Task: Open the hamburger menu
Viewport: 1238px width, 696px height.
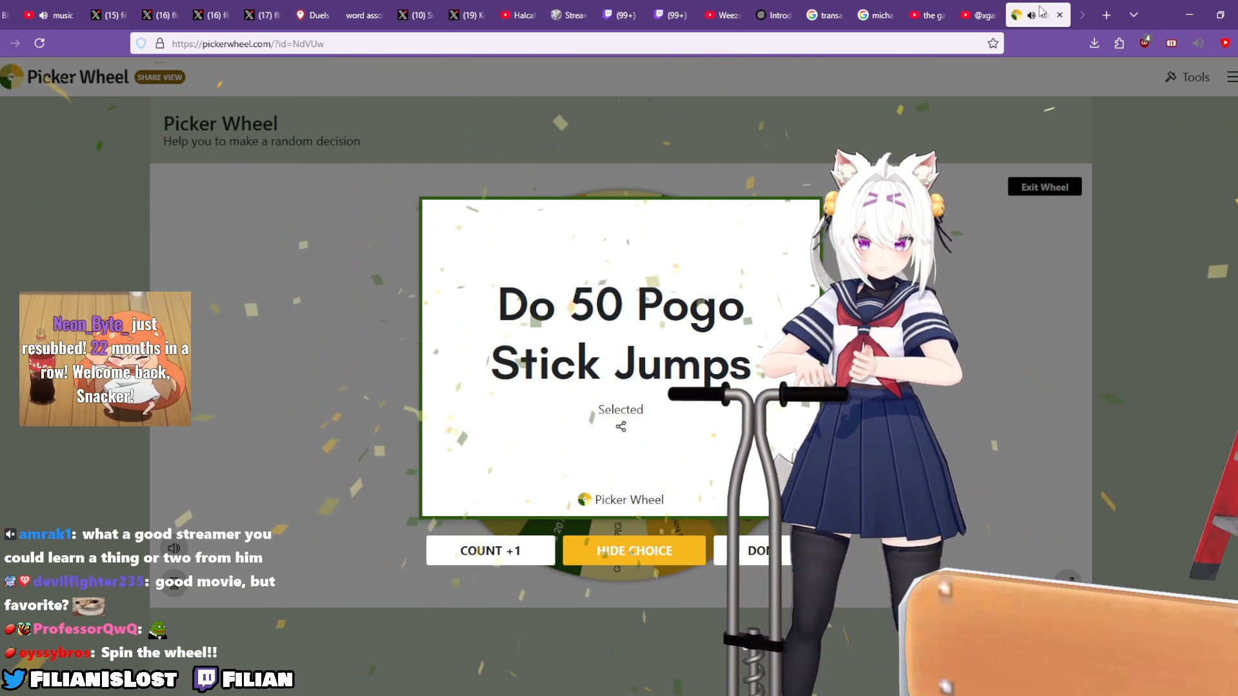Action: click(x=1232, y=77)
